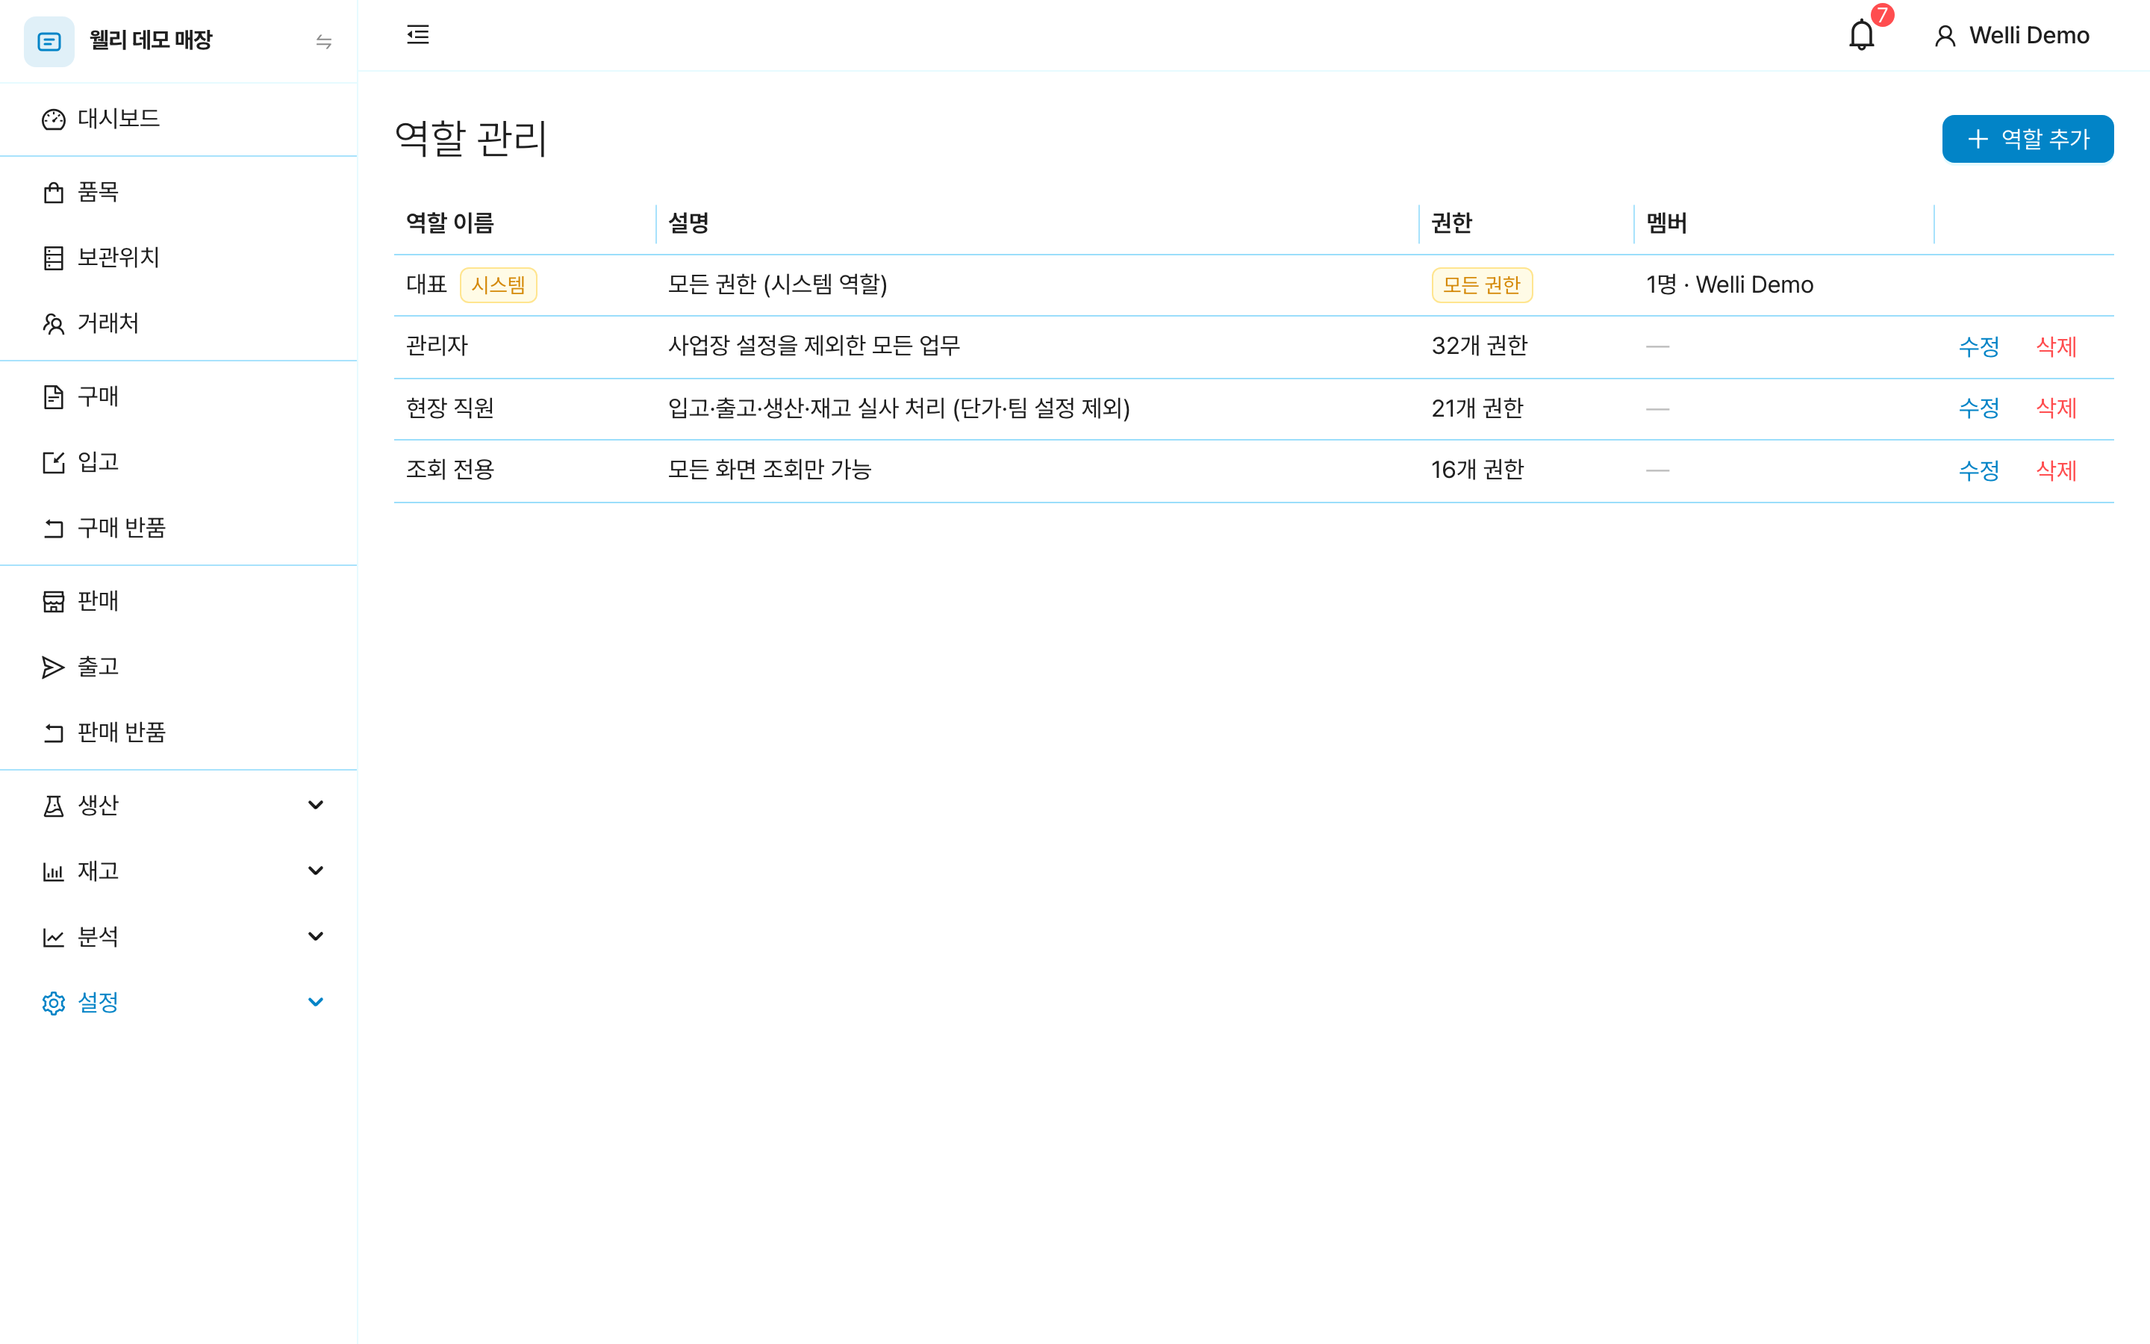This screenshot has height=1344, width=2150.
Task: Go to 품목 menu
Action: [178, 192]
